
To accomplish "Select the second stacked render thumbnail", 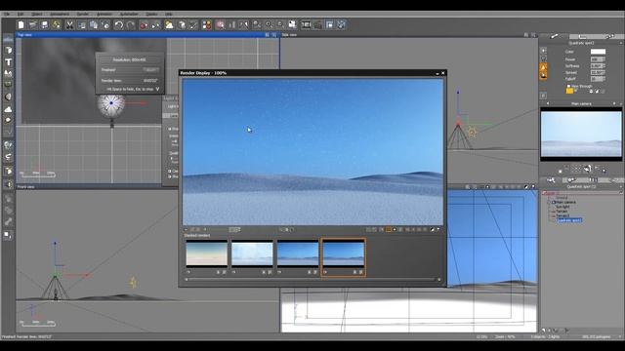I will (x=252, y=253).
